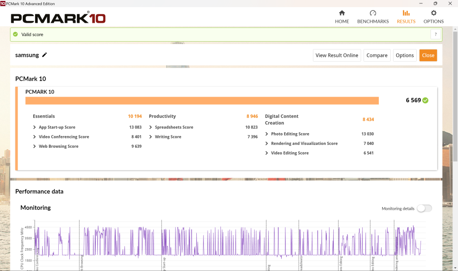Click the value 13 083
Screen dimensions: 458x271
click(x=135, y=127)
